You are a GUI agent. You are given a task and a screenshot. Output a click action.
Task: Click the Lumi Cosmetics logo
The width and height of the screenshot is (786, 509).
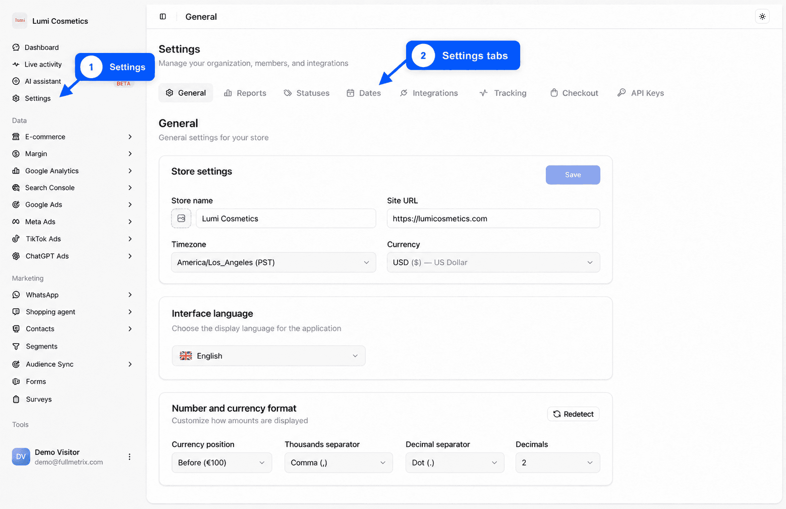click(20, 21)
